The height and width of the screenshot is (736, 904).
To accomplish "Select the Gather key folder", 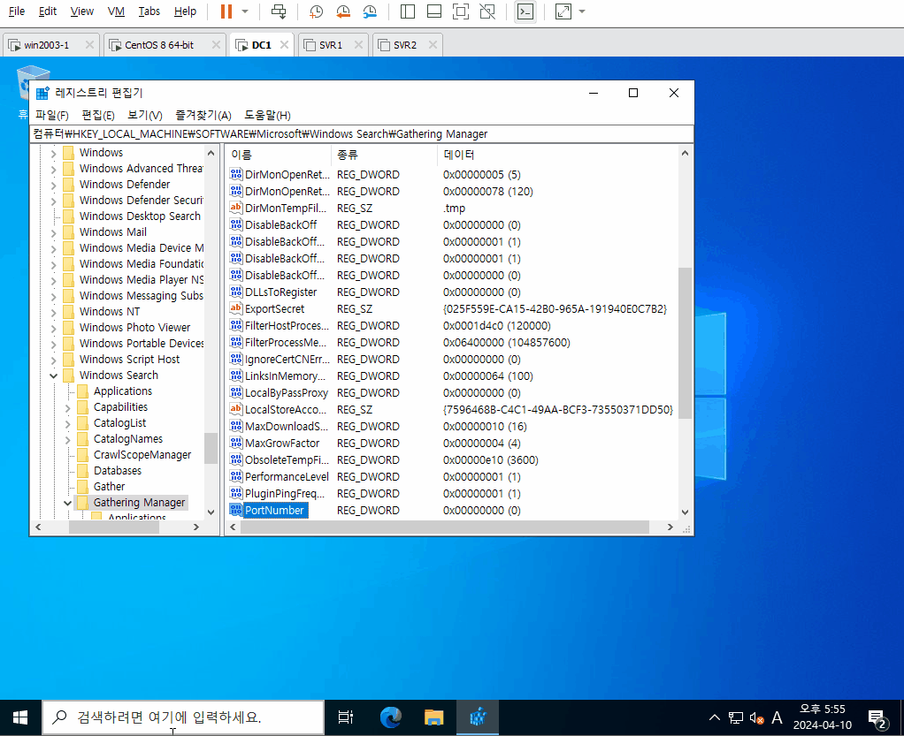I will click(109, 487).
